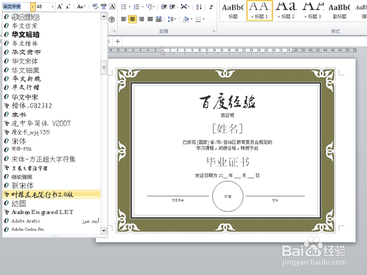Click the Increase Indent icon
Image resolution: width=367 pixels, height=275 pixels.
pos(172,7)
